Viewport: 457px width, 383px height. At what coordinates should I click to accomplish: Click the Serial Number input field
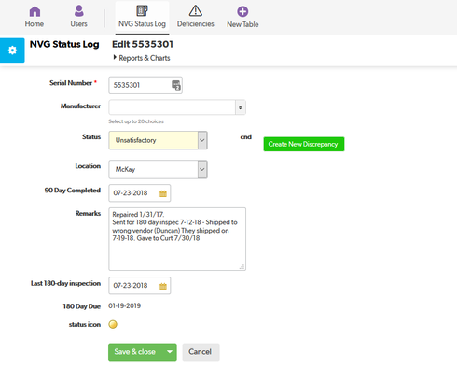pyautogui.click(x=145, y=85)
